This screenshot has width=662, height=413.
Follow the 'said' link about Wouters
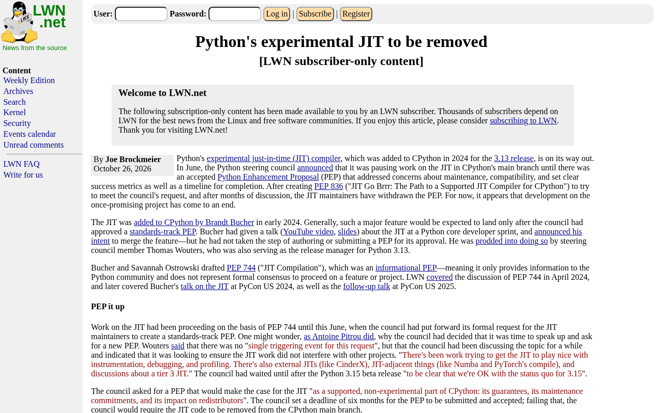tap(178, 346)
